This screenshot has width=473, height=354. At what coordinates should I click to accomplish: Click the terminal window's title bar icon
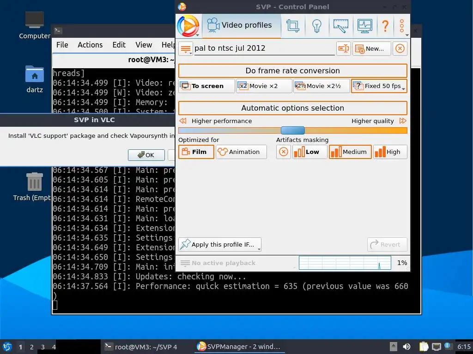(x=58, y=30)
